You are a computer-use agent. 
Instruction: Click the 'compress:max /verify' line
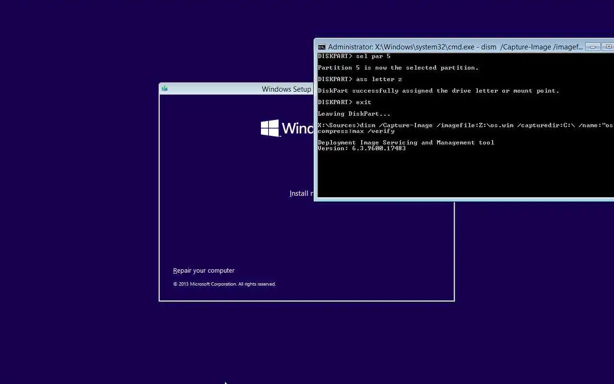click(356, 131)
